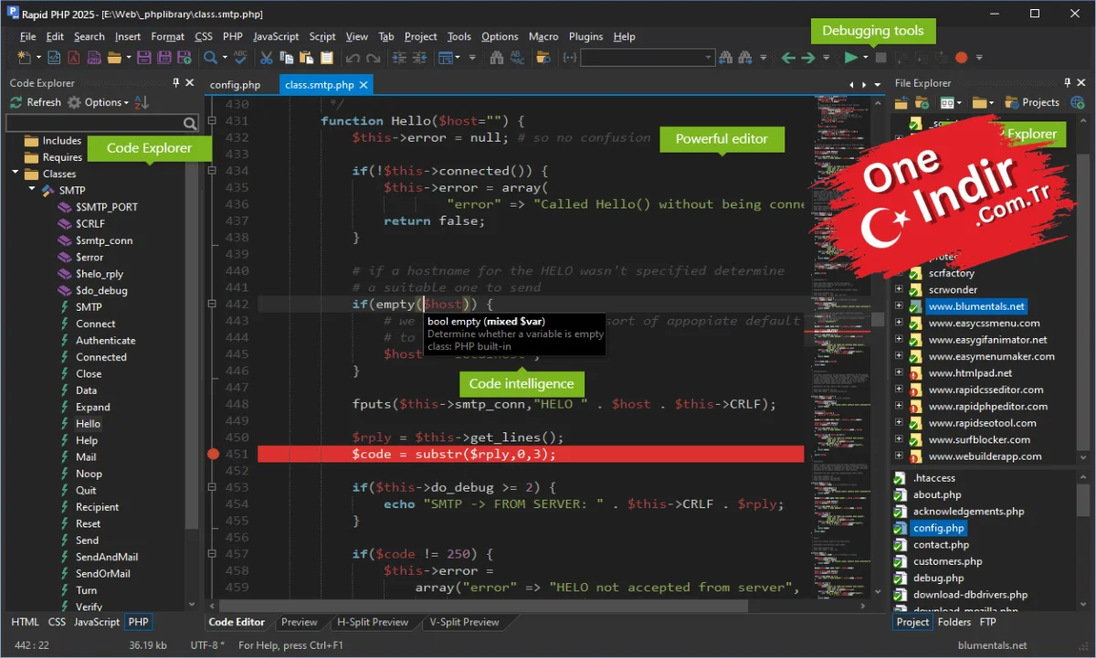Stop debugging with the square stop icon
The width and height of the screenshot is (1096, 658).
pyautogui.click(x=881, y=58)
